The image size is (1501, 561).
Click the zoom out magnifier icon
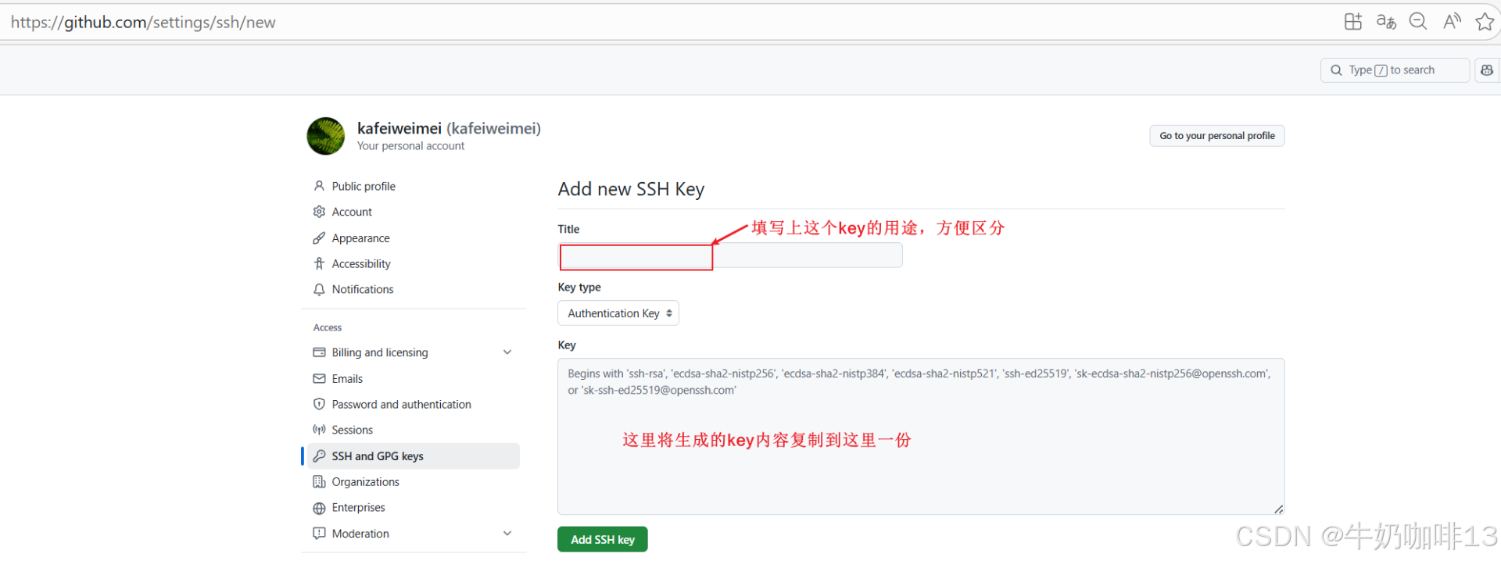(1418, 22)
